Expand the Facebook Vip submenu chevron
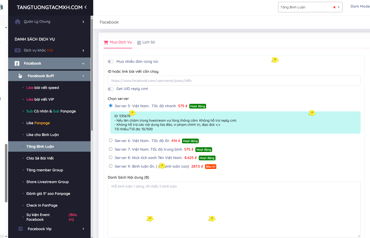The height and width of the screenshot is (238, 370). (x=83, y=229)
